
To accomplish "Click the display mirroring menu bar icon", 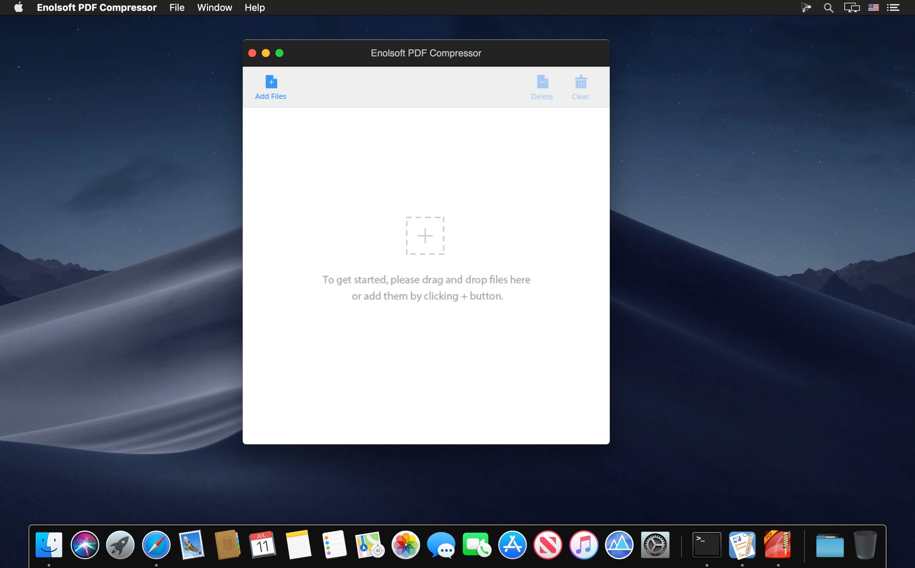I will point(851,7).
